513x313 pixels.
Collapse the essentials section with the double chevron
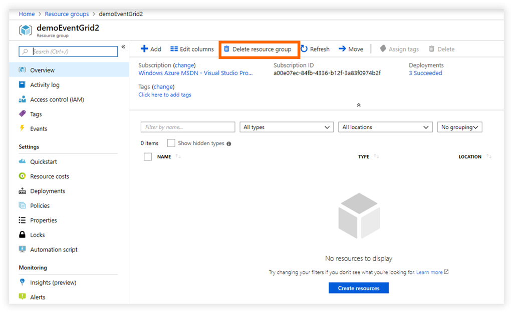click(x=359, y=105)
